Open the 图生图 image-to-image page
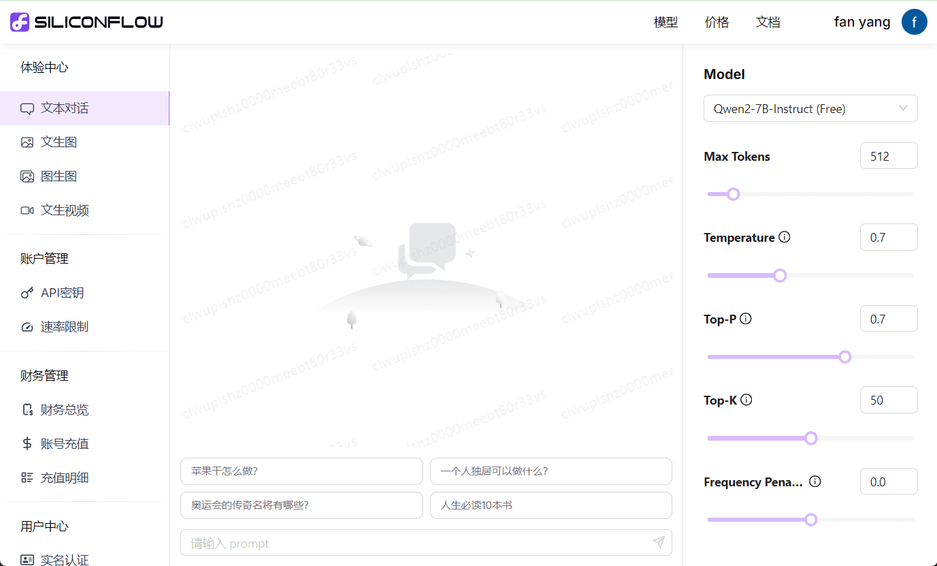This screenshot has height=566, width=937. (59, 176)
